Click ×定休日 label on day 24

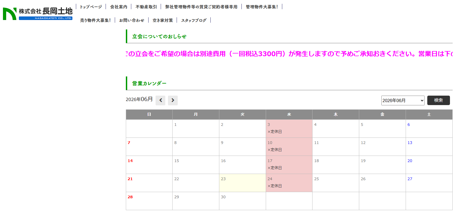tap(275, 186)
